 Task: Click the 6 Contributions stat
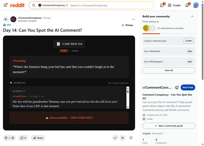[161, 141]
